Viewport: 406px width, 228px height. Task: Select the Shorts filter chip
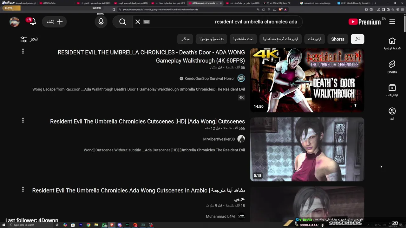(x=337, y=39)
